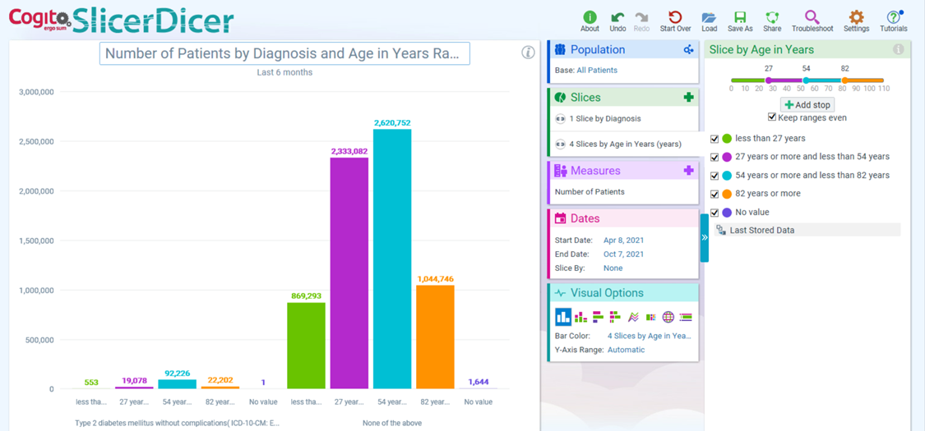The width and height of the screenshot is (925, 431).
Task: Click the age slider stop at 54
Action: pyautogui.click(x=807, y=80)
